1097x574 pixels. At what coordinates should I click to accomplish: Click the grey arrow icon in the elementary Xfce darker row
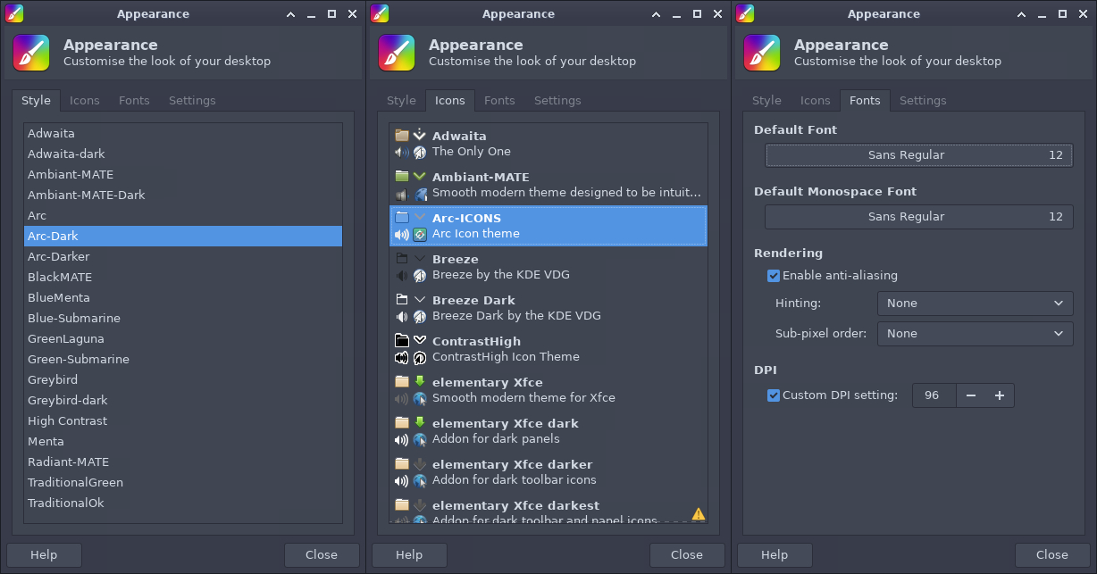point(420,464)
